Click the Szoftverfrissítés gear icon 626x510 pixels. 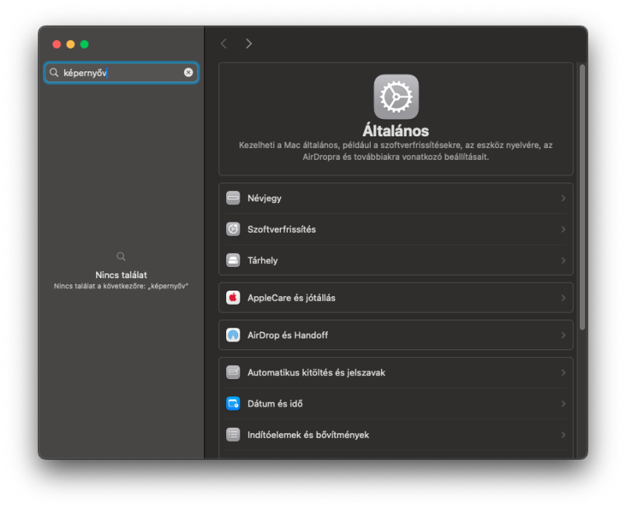(233, 230)
